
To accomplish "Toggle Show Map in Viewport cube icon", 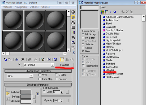I will coord(55,59).
